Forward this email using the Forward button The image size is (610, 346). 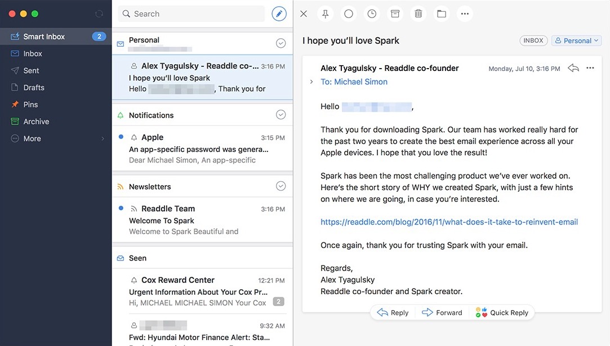pos(442,313)
